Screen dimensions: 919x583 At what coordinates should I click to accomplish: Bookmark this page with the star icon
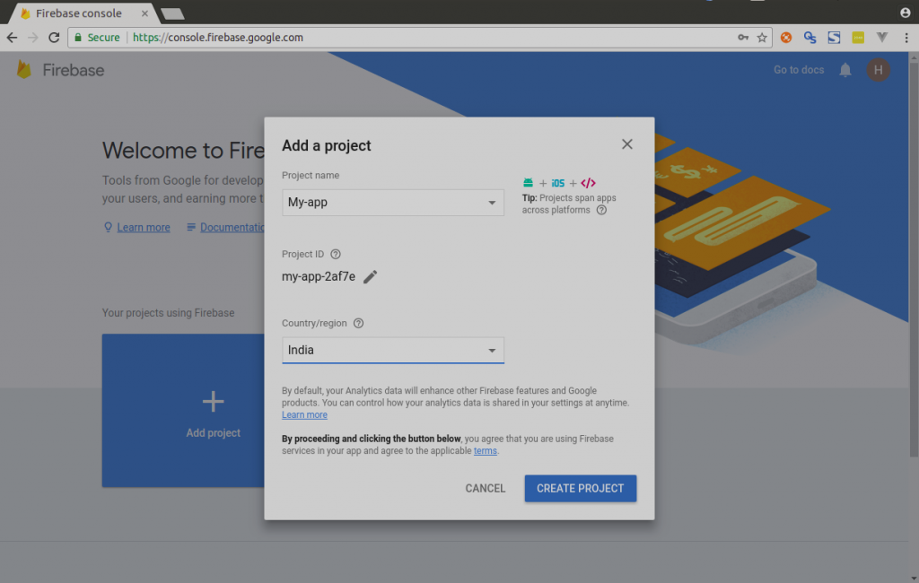(x=762, y=38)
